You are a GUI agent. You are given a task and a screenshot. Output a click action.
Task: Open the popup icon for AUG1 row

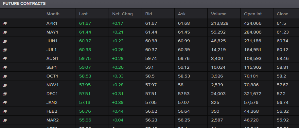pyautogui.click(x=5, y=59)
